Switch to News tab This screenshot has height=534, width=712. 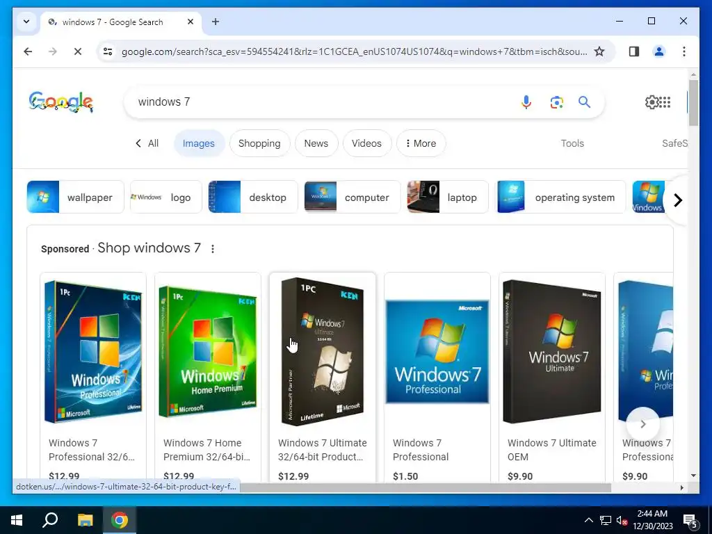pyautogui.click(x=316, y=143)
